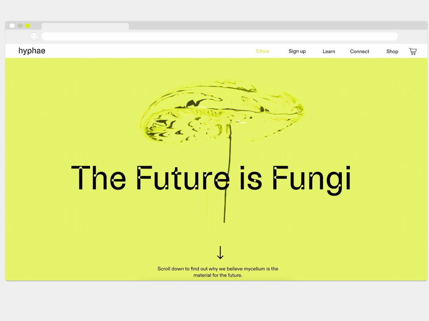Navigate to the Learn section

point(329,51)
